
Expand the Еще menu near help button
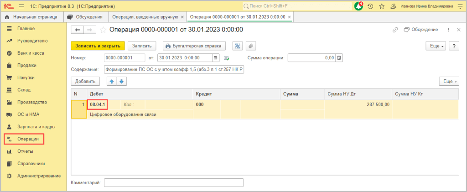(436, 46)
